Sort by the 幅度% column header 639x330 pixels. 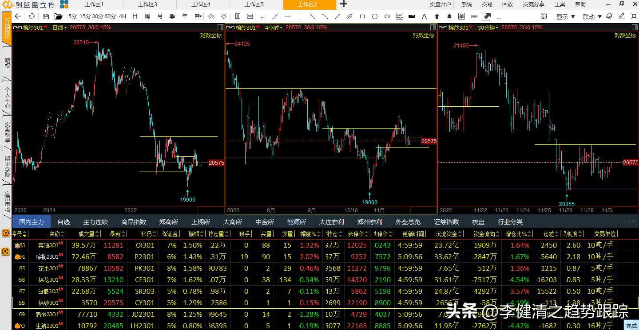[x=310, y=234]
